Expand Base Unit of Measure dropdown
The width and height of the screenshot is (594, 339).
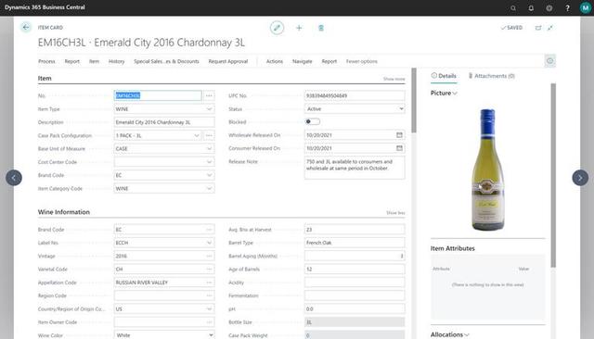pyautogui.click(x=209, y=148)
